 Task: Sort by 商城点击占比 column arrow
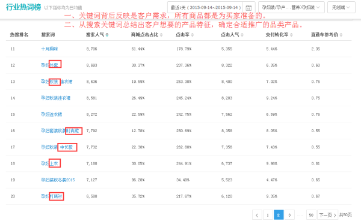click(161, 35)
